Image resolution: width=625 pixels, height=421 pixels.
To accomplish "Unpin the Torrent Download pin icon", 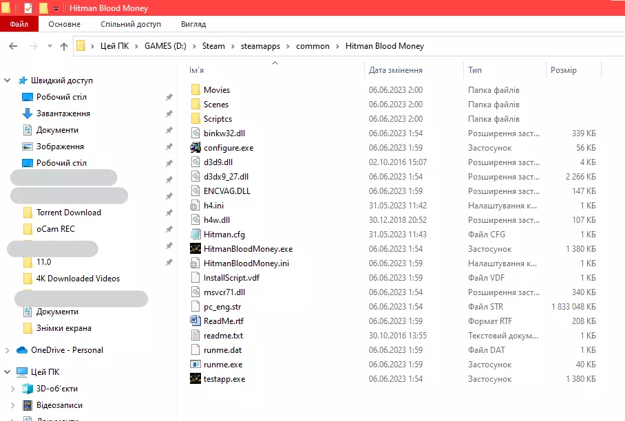I will coord(169,213).
